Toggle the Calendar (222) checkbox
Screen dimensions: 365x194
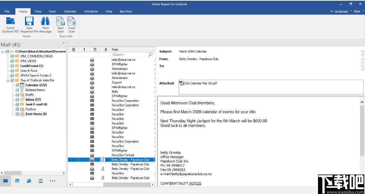17,85
